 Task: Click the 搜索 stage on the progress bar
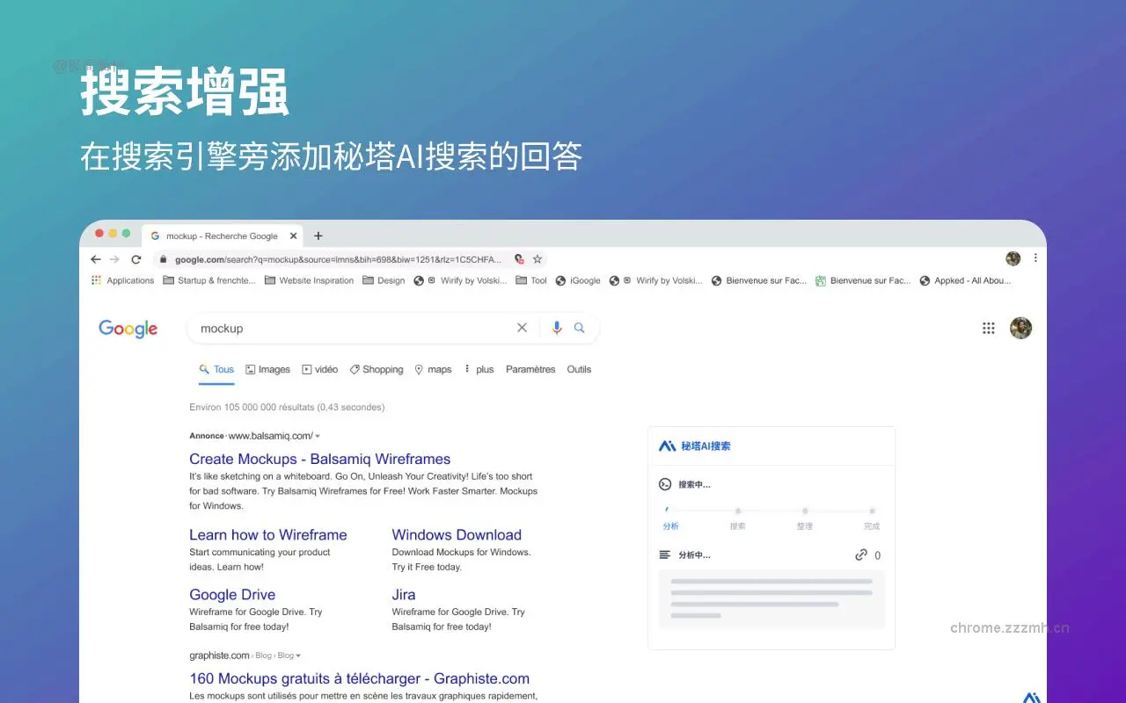pos(737,518)
